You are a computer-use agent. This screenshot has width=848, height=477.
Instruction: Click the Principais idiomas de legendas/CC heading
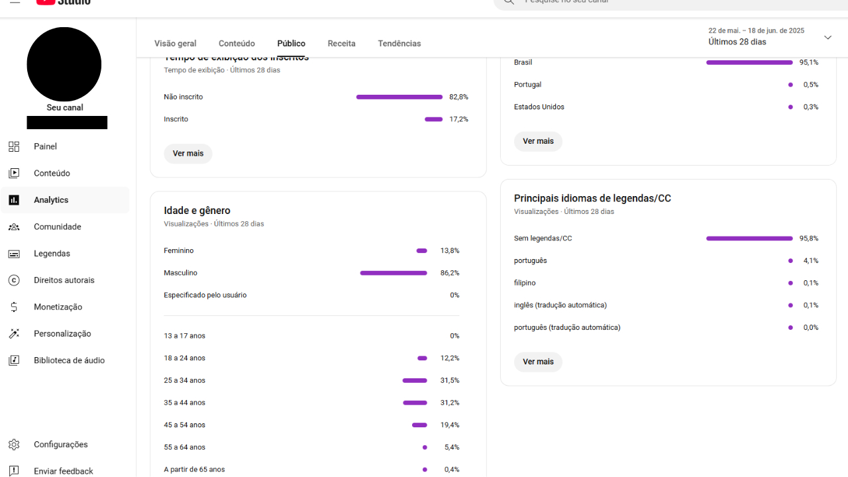592,198
